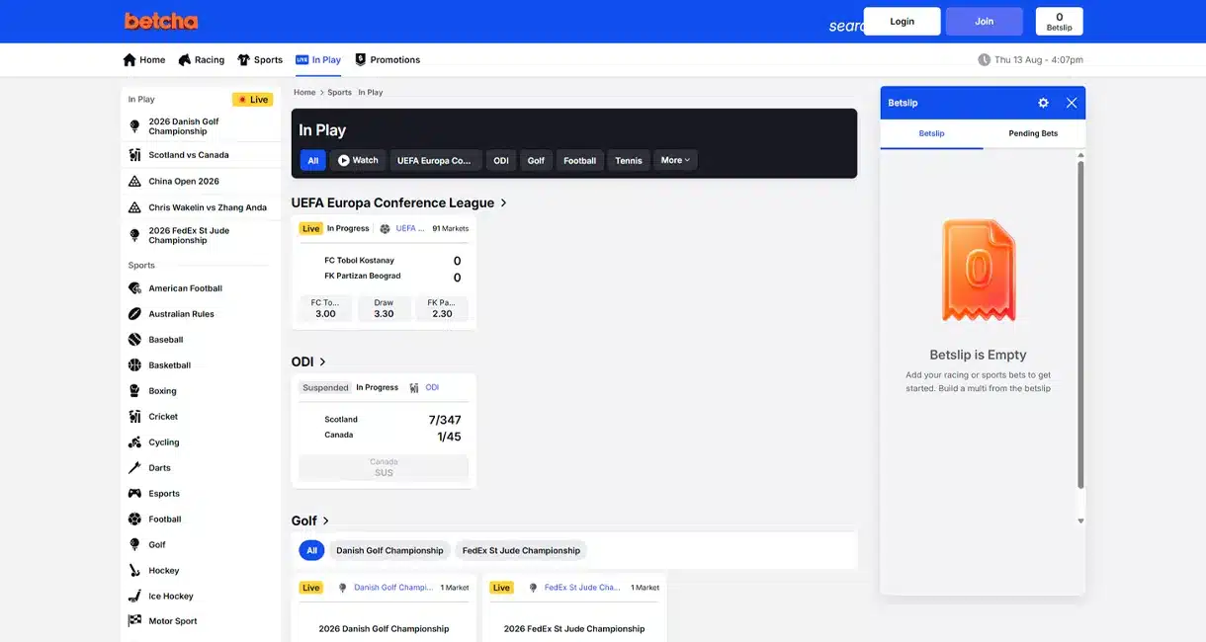Select Danish Golf Championship filter chip

[x=389, y=550]
